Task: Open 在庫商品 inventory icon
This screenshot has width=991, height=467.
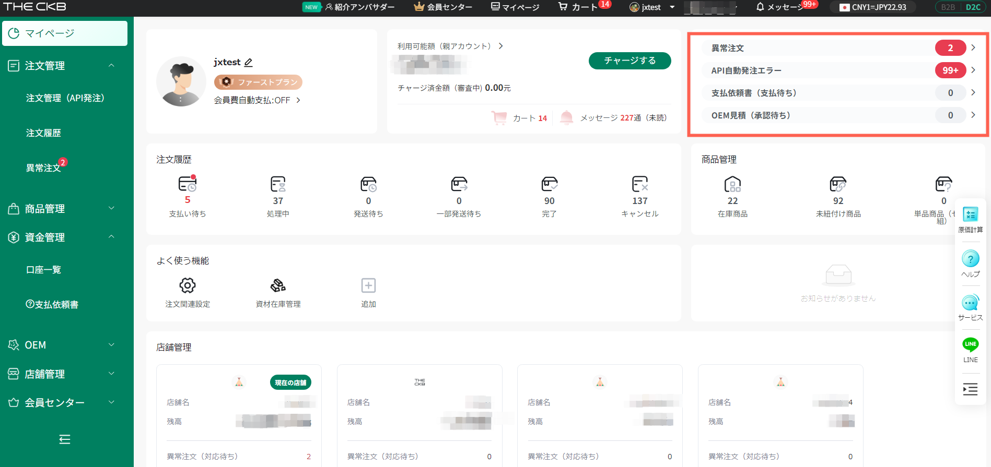Action: (x=732, y=185)
